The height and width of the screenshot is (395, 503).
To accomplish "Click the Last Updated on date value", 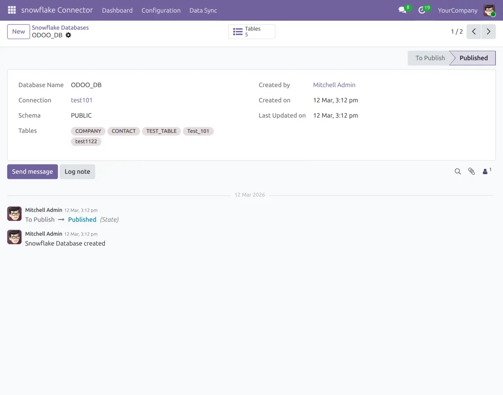I will click(336, 115).
